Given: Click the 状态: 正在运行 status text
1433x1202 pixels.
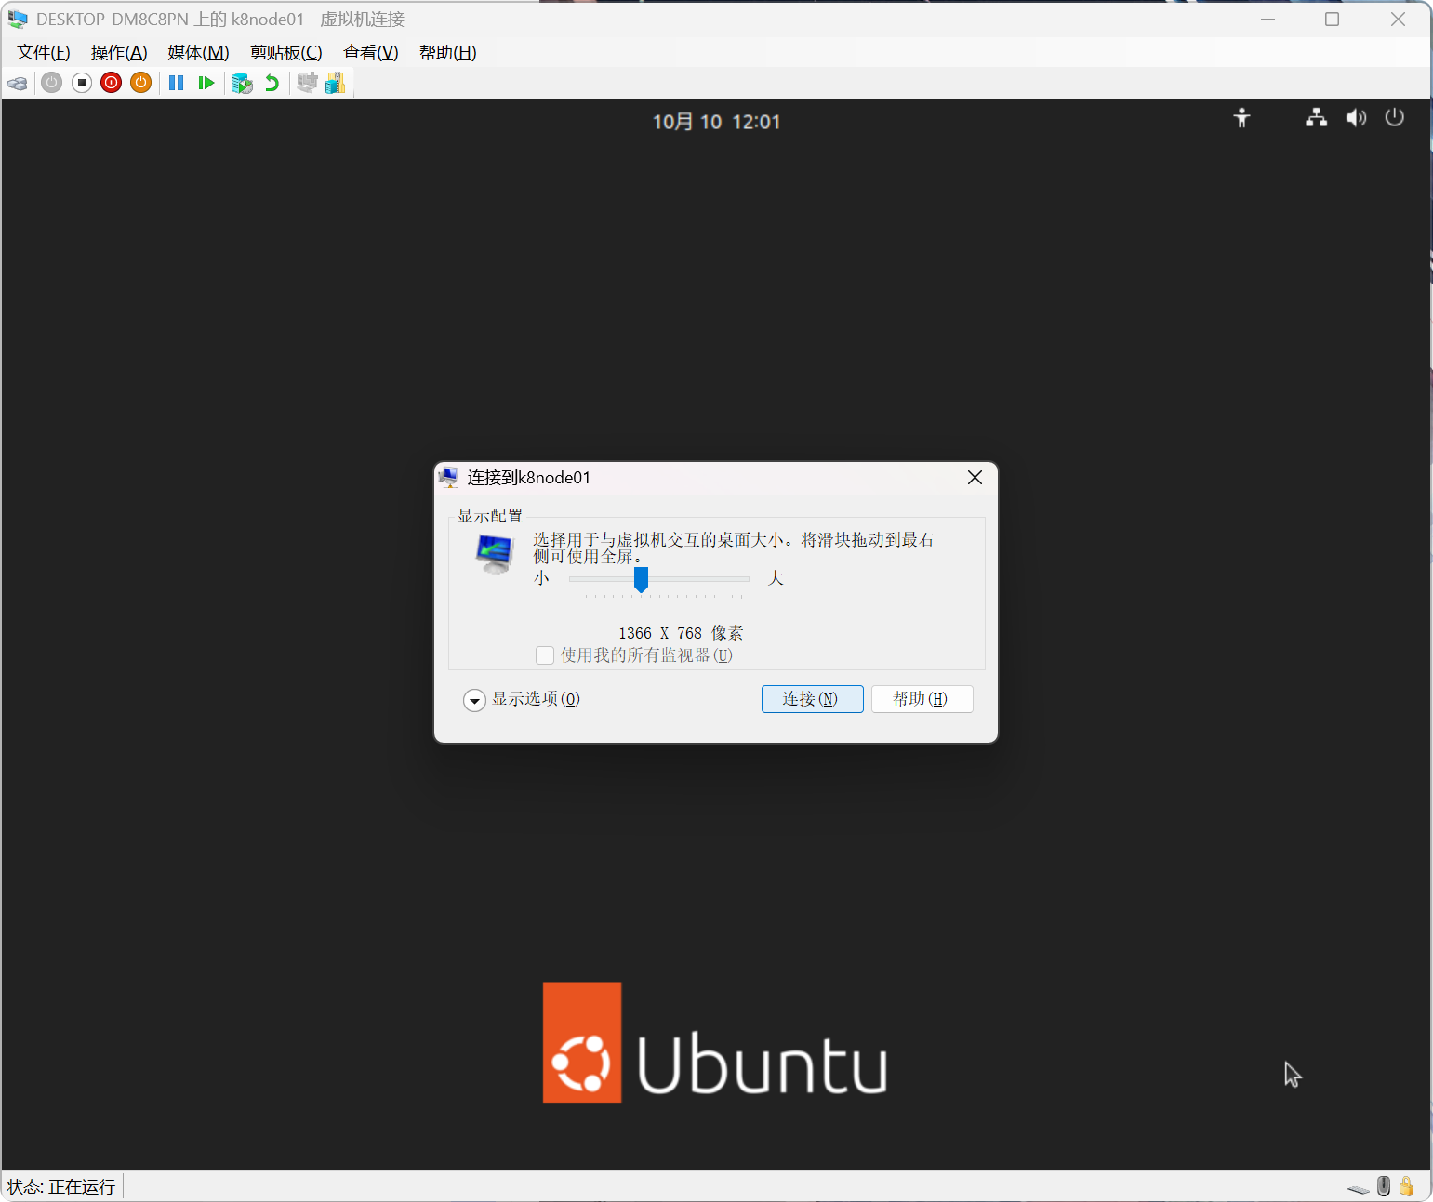Looking at the screenshot, I should tap(61, 1187).
